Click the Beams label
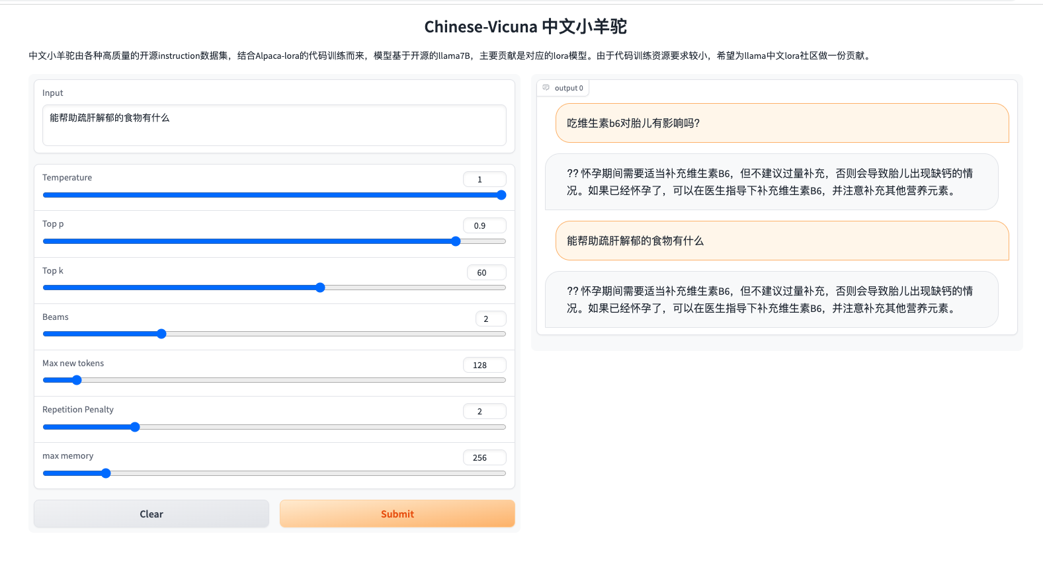 pyautogui.click(x=56, y=317)
